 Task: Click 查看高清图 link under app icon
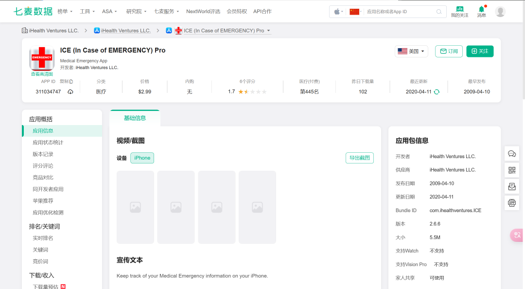(x=42, y=74)
